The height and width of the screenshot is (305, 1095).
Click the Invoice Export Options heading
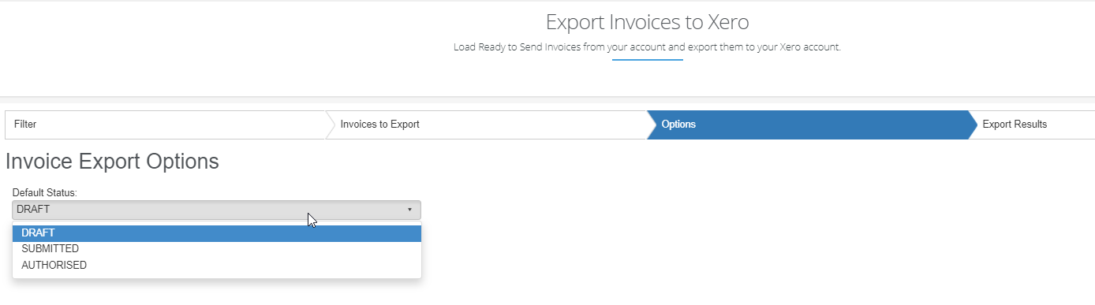pos(112,162)
